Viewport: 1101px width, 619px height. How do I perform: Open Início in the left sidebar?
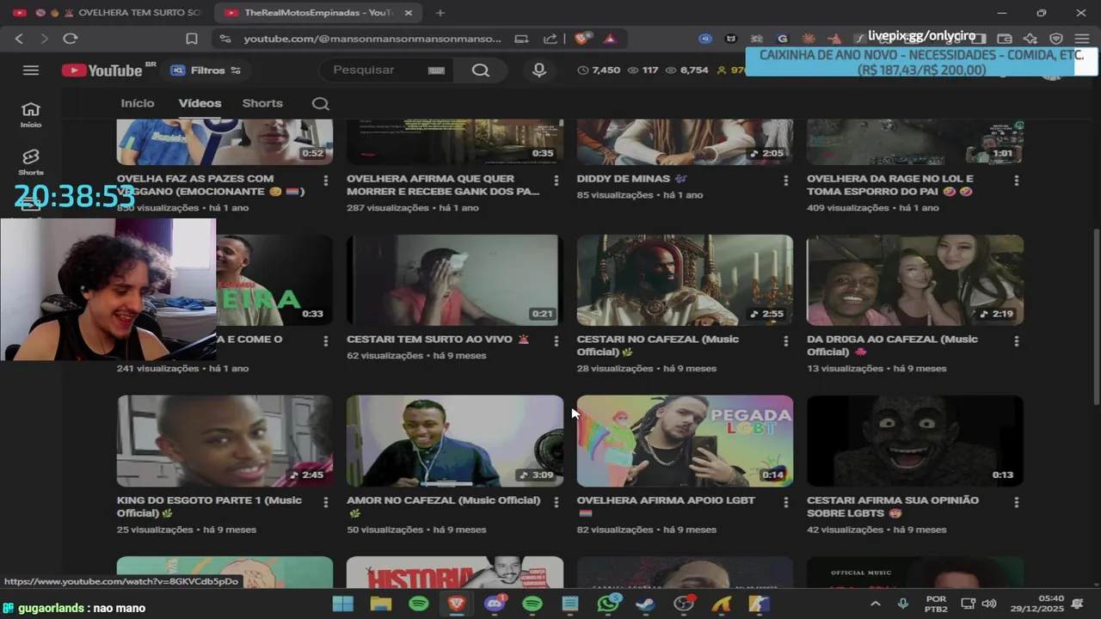click(31, 114)
